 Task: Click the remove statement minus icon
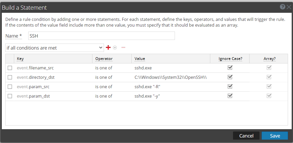pyautogui.click(x=123, y=47)
